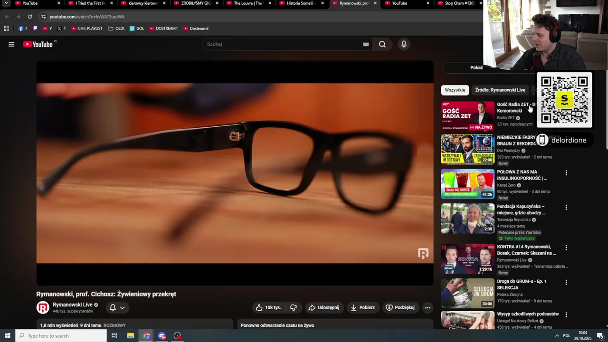Open options for the 'Fundacja Kapucyńska' video
Image resolution: width=608 pixels, height=342 pixels.
tap(566, 208)
